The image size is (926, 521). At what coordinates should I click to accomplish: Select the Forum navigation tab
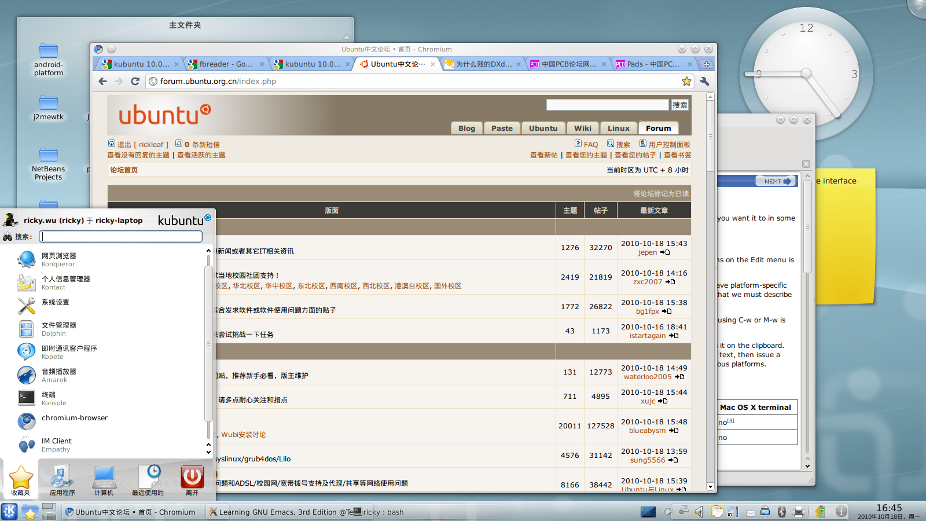point(658,128)
